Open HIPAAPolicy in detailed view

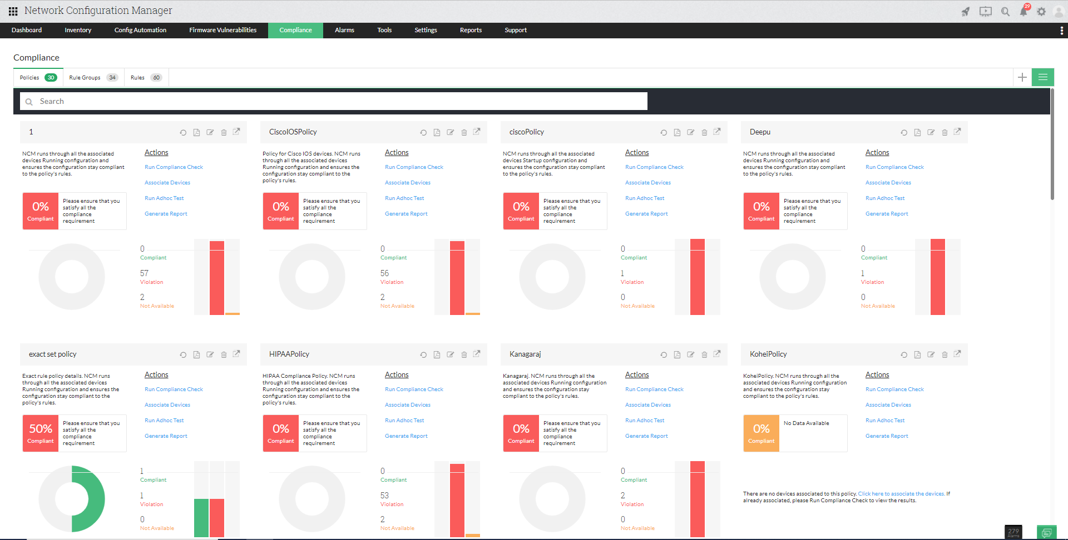[x=477, y=354]
